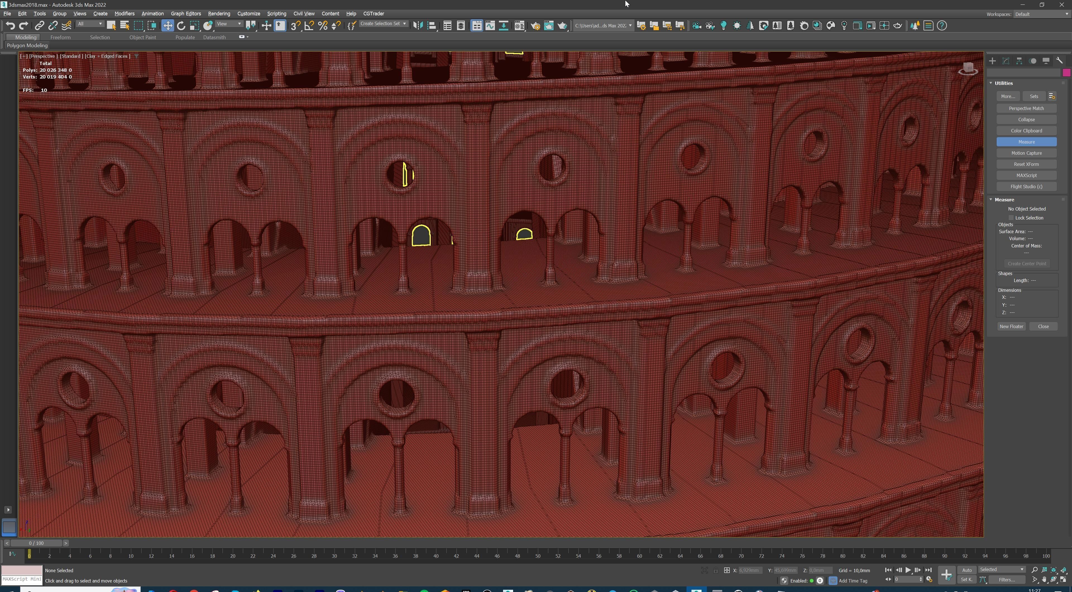Toggle the 3D Snaps button
This screenshot has width=1072, height=592.
pyautogui.click(x=295, y=26)
